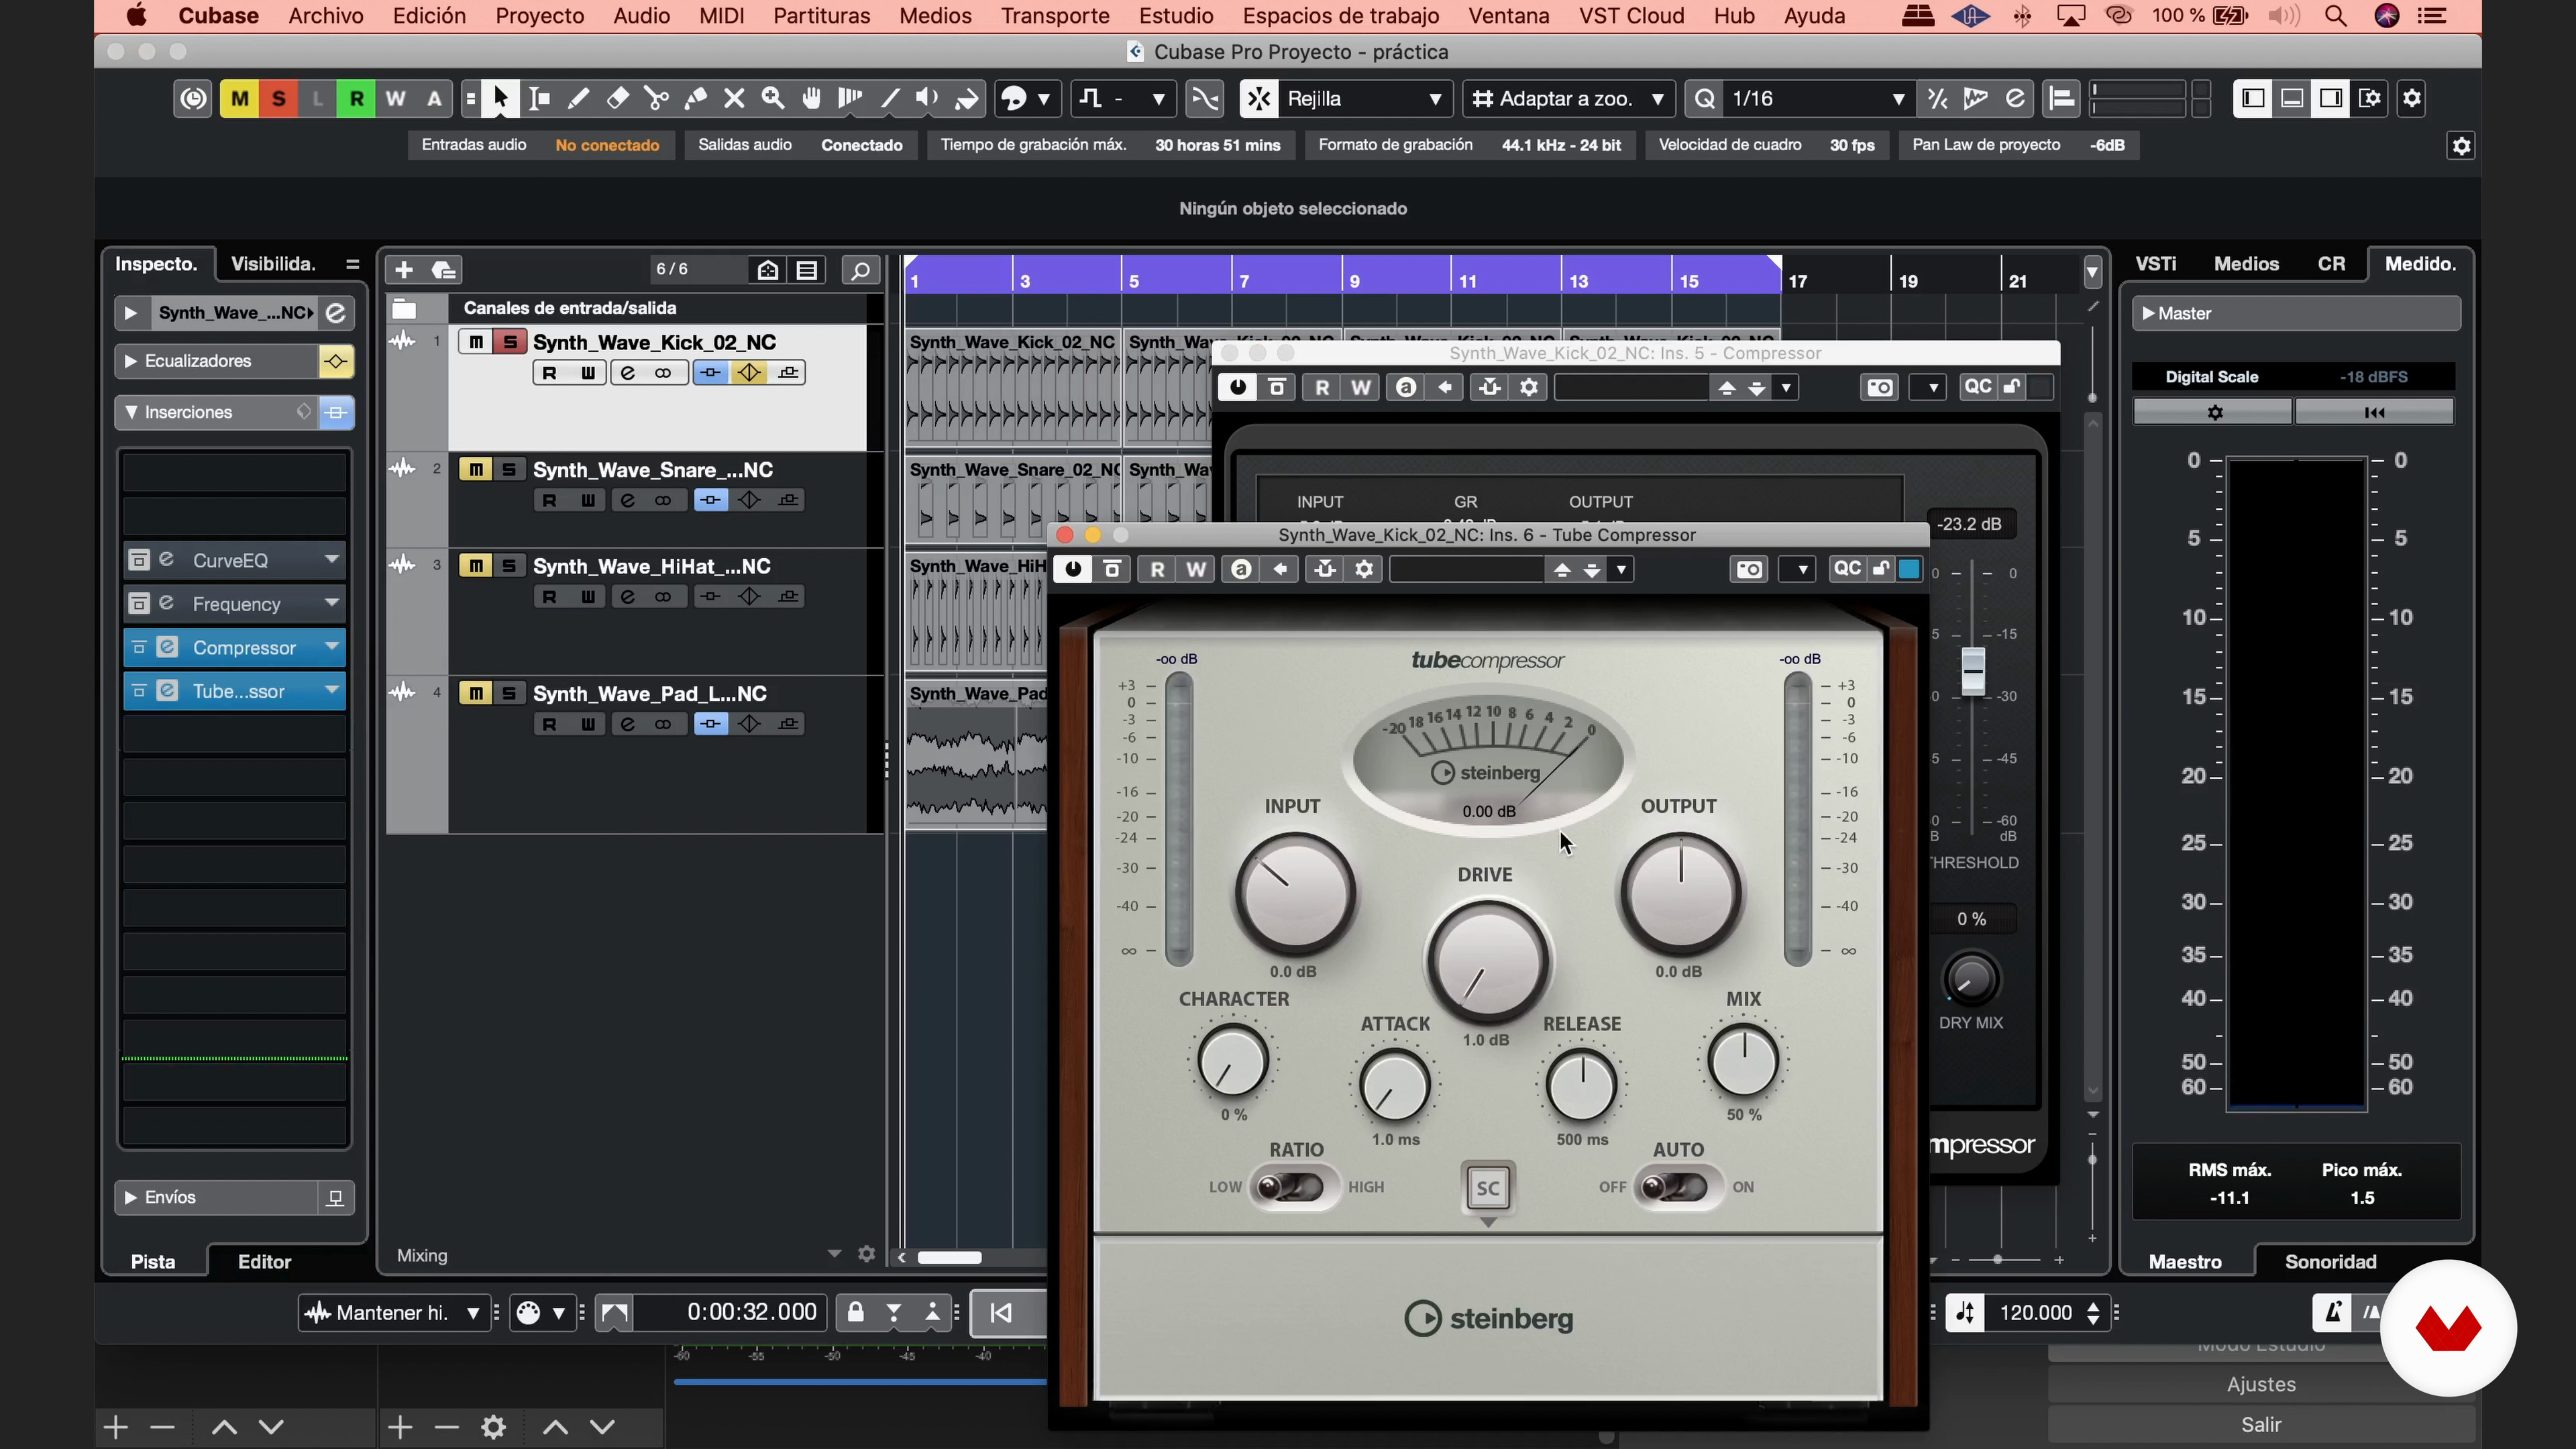The height and width of the screenshot is (1449, 2576).
Task: Mute the Synth_Wave_Snare track
Action: pos(476,469)
